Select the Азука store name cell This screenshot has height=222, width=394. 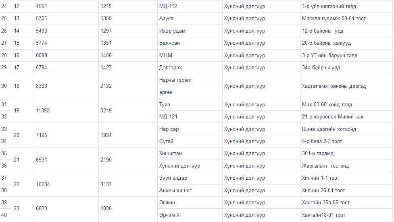point(166,19)
